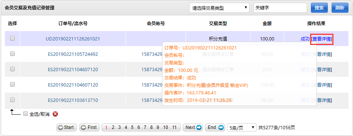Click the 会员帐号 column header
Image resolution: width=353 pixels, height=136 pixels.
pyautogui.click(x=156, y=23)
